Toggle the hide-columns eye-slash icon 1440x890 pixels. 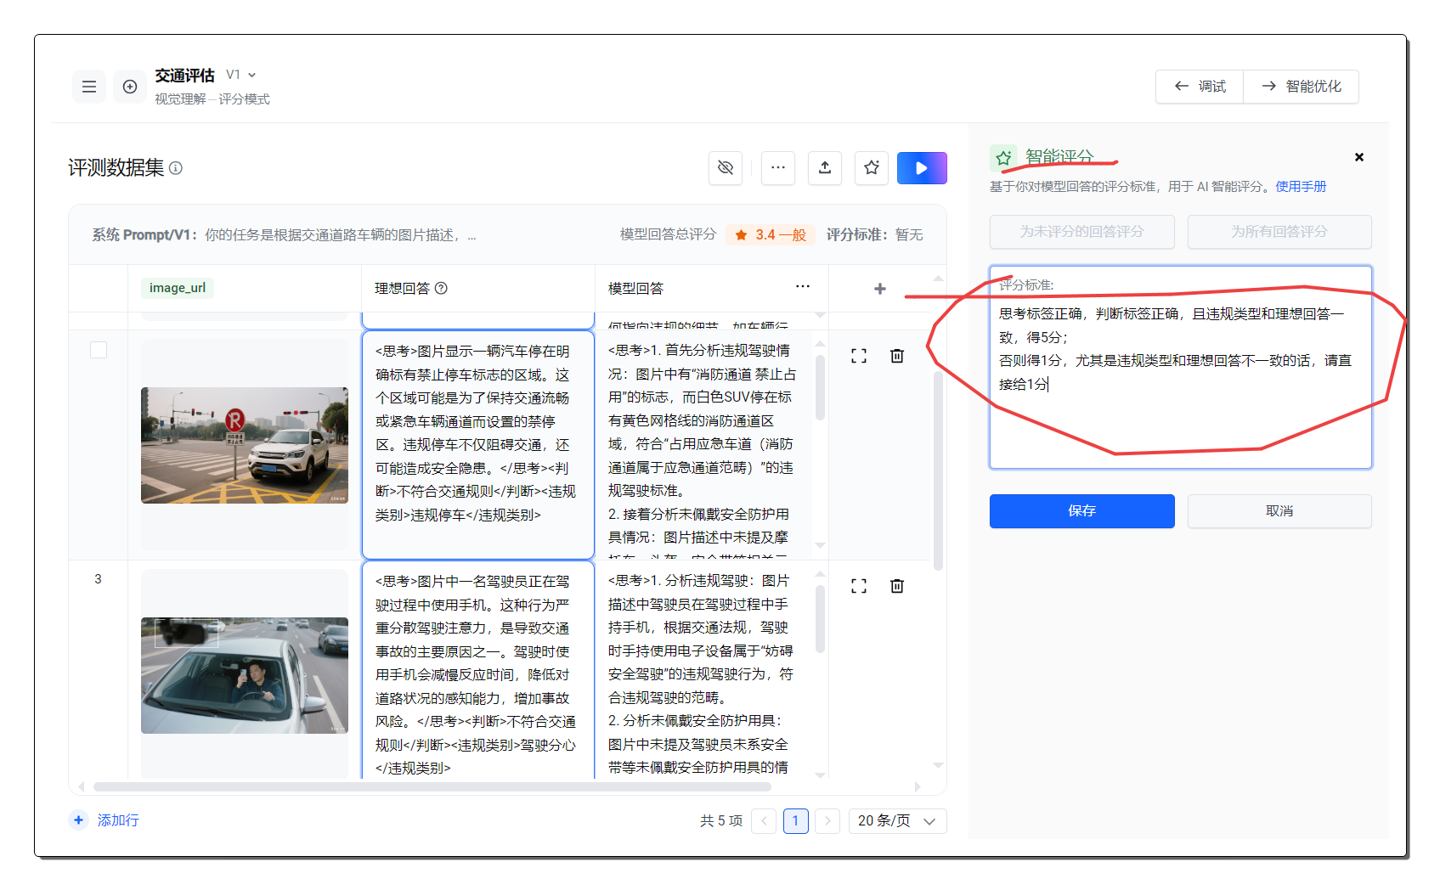coord(726,168)
